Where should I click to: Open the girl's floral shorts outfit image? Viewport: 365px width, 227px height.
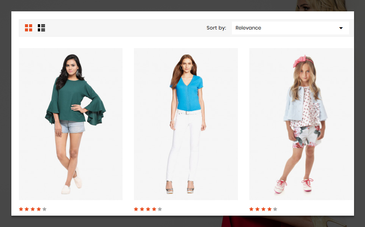click(x=301, y=124)
